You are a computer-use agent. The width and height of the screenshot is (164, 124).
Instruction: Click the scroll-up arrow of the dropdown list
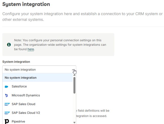[74, 75]
